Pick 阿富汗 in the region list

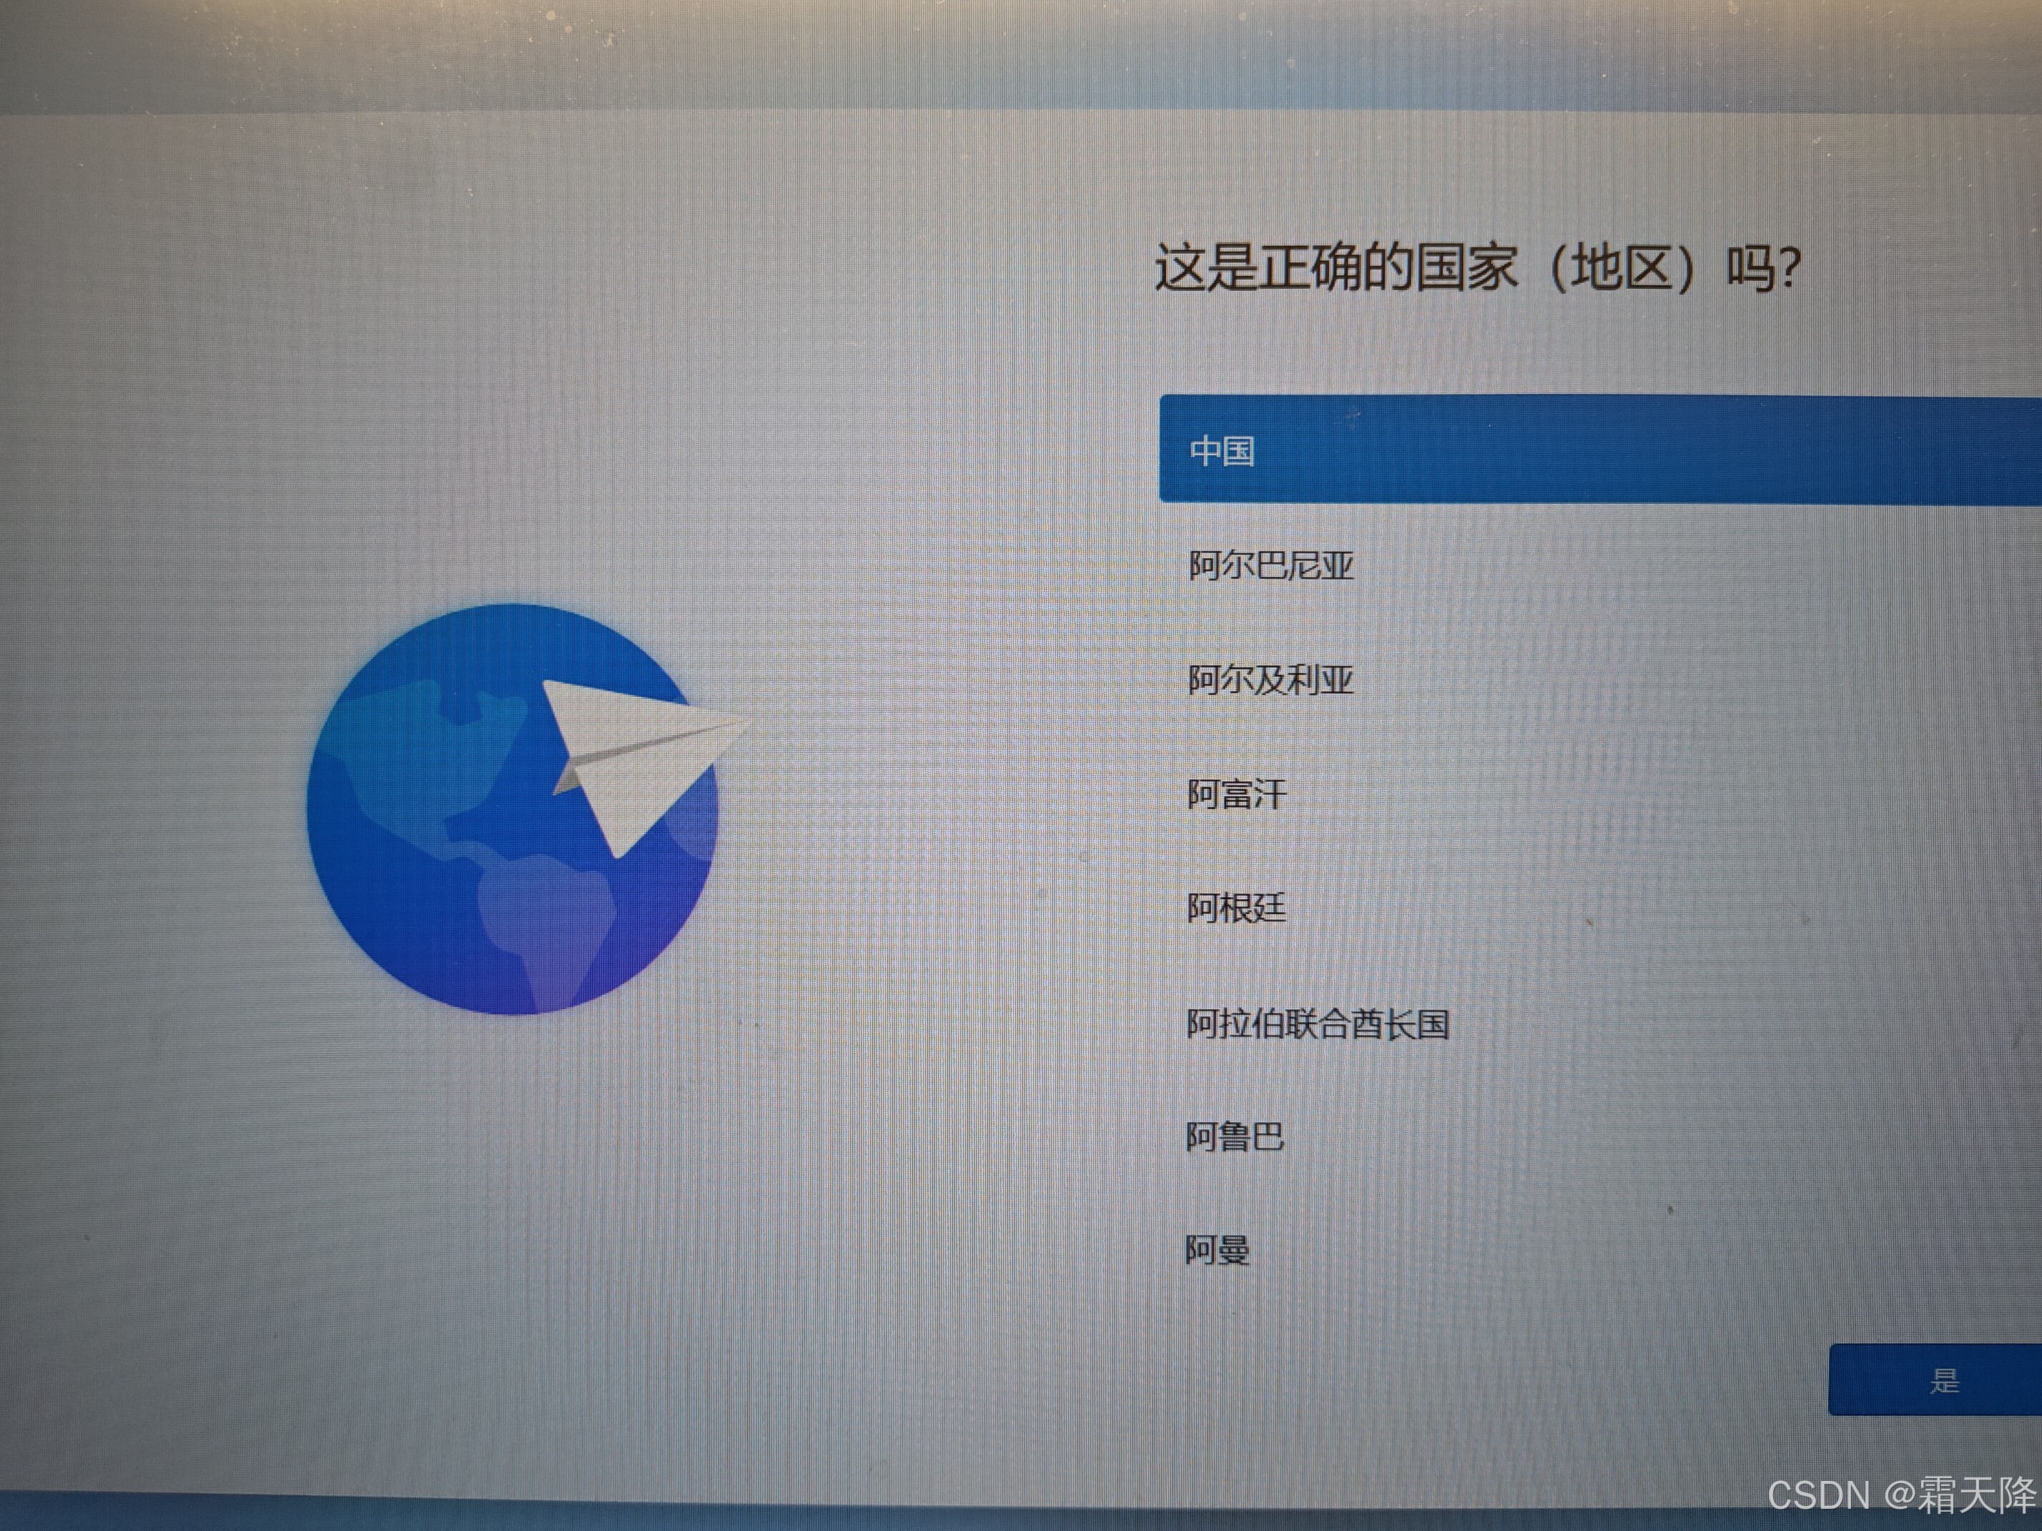[x=1236, y=793]
